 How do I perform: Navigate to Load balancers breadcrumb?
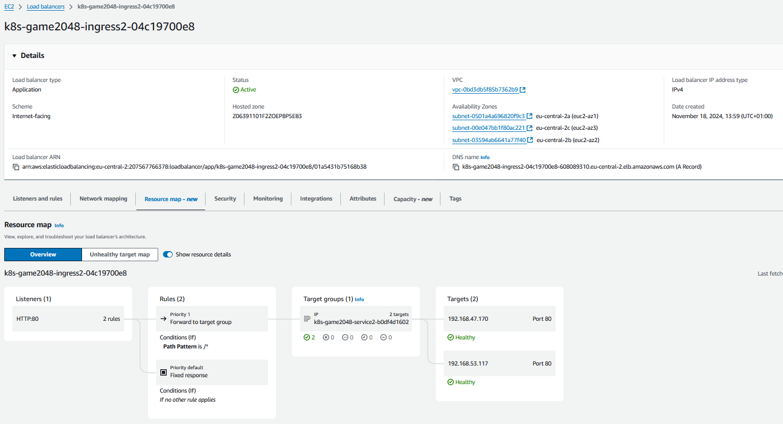pyautogui.click(x=46, y=7)
